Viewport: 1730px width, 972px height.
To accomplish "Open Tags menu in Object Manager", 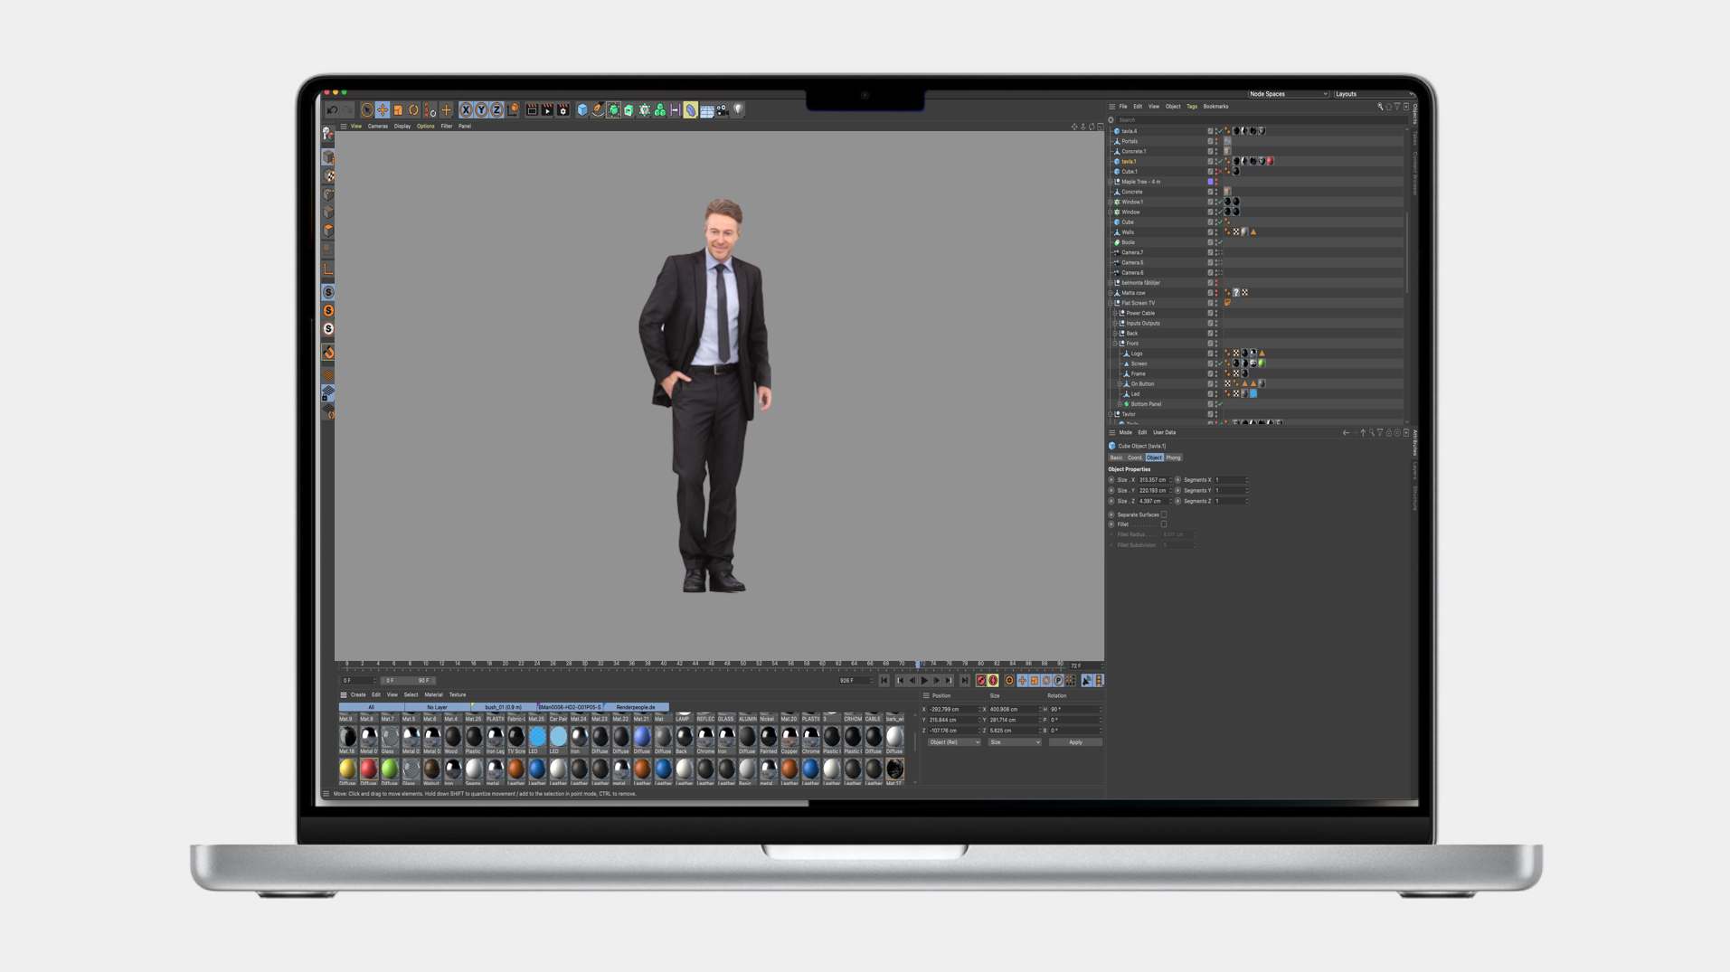I will pyautogui.click(x=1192, y=107).
